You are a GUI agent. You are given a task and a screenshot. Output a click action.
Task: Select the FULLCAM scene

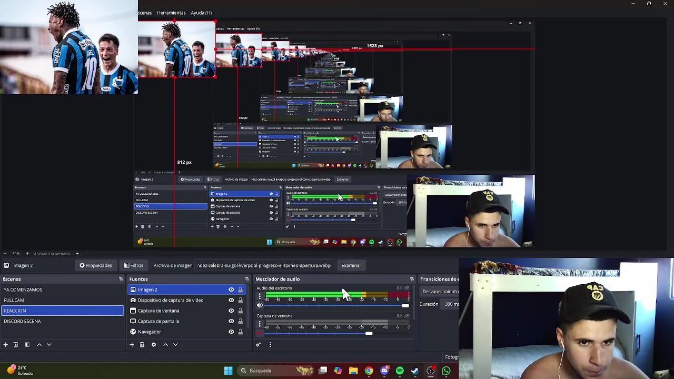(62, 300)
